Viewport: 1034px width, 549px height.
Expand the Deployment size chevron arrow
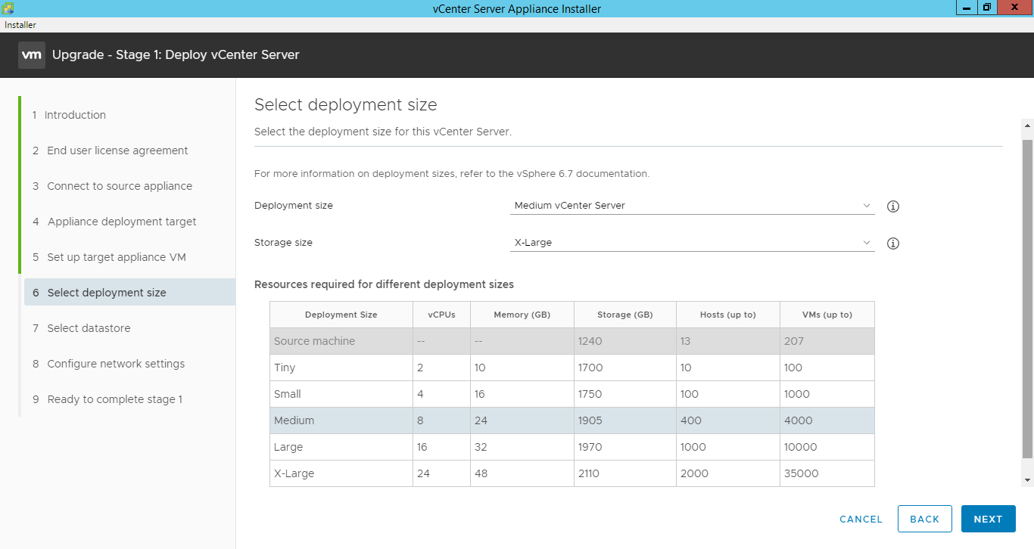(x=866, y=205)
